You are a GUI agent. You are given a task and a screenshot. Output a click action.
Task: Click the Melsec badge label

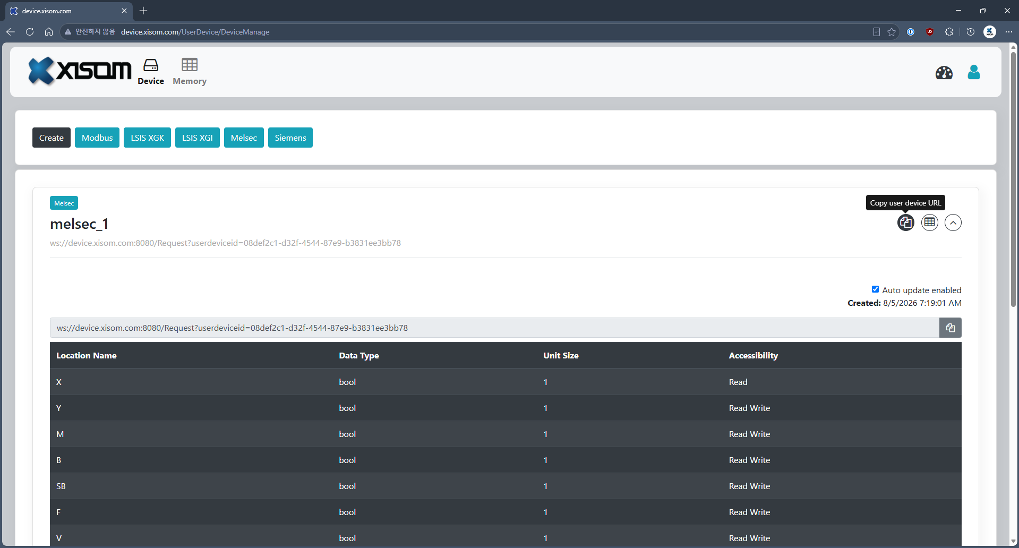pyautogui.click(x=64, y=203)
